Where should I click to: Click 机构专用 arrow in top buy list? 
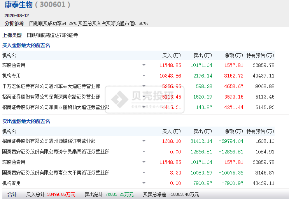(144, 76)
